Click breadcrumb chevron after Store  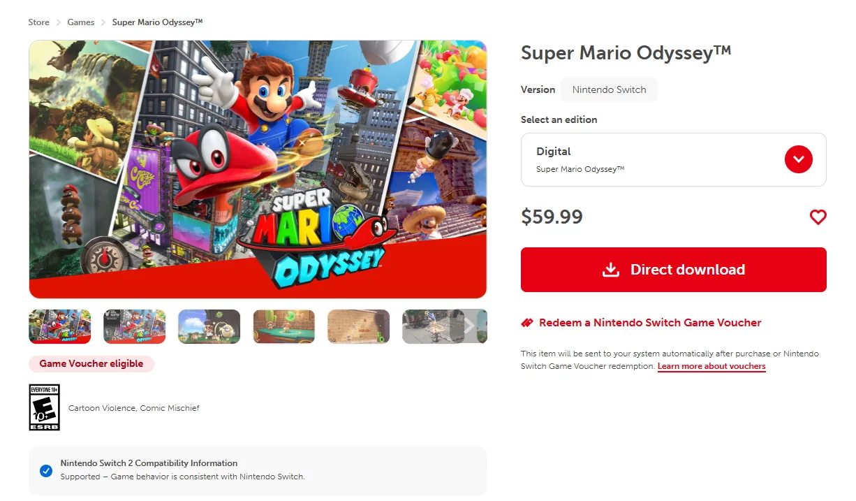59,22
